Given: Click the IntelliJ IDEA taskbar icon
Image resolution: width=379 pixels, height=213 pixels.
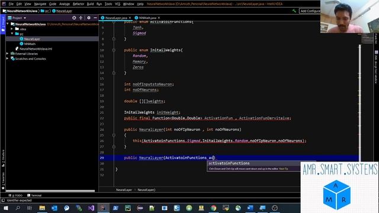Looking at the screenshot, I should point(103,208).
